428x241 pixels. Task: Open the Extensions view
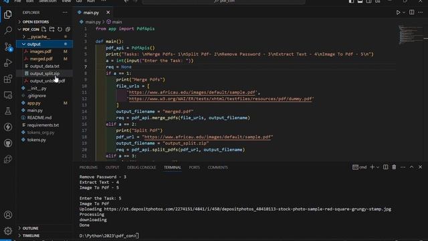click(8, 79)
